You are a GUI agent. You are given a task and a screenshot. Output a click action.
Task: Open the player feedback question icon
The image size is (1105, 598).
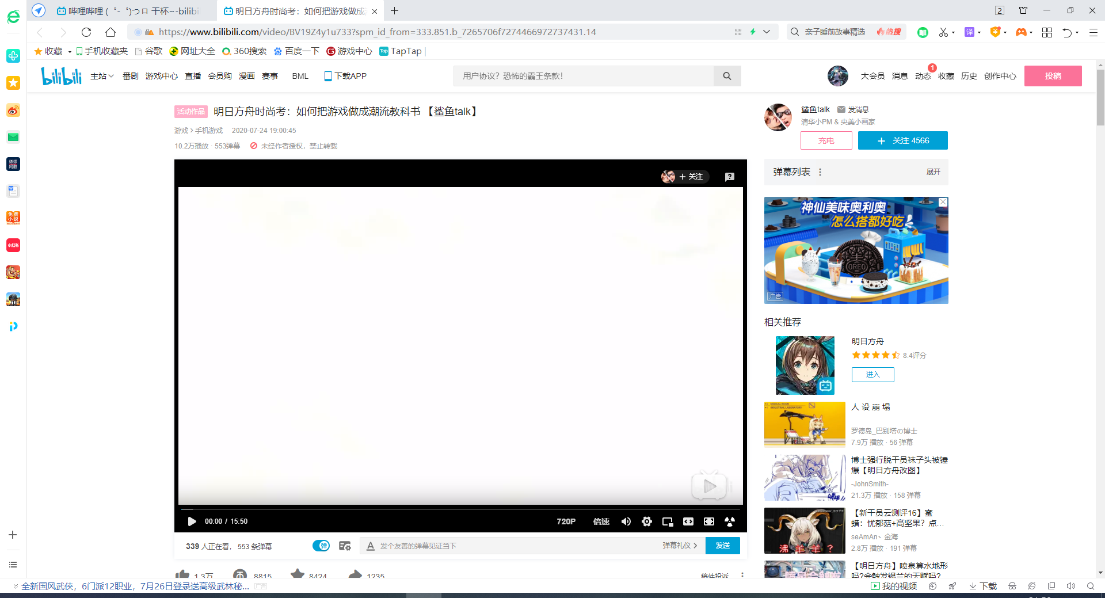point(730,177)
